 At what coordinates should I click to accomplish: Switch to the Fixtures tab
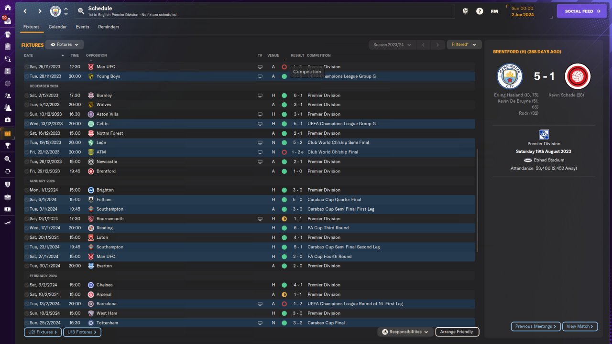click(x=32, y=27)
